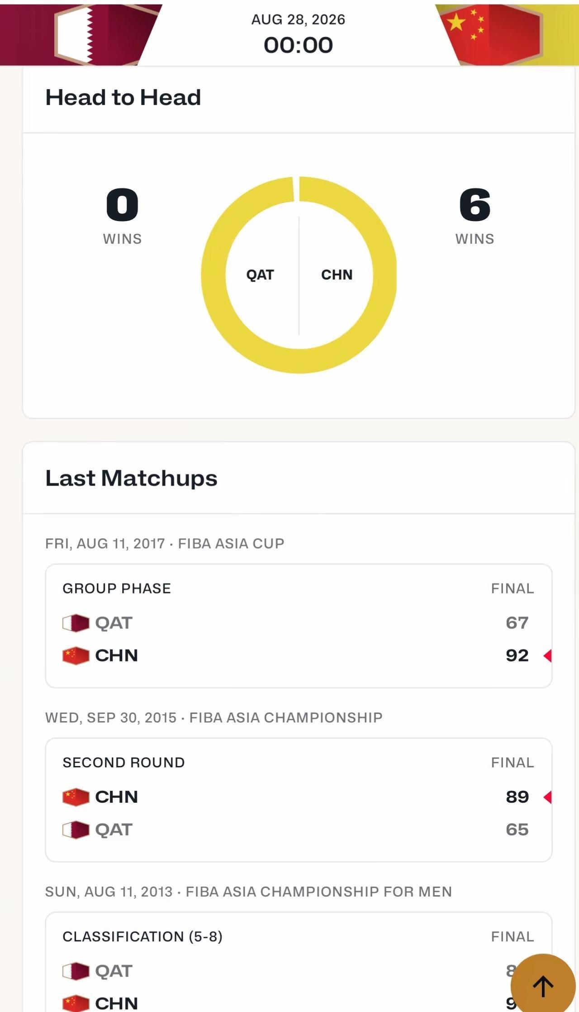Image resolution: width=579 pixels, height=1012 pixels.
Task: Click the yellow head-to-head donut chart
Action: [x=299, y=275]
